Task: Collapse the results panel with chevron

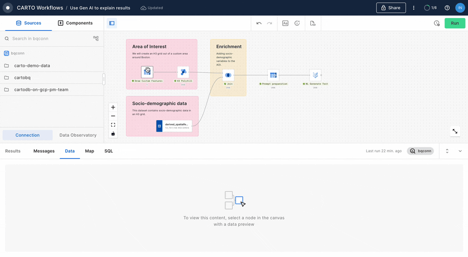Action: pyautogui.click(x=460, y=151)
